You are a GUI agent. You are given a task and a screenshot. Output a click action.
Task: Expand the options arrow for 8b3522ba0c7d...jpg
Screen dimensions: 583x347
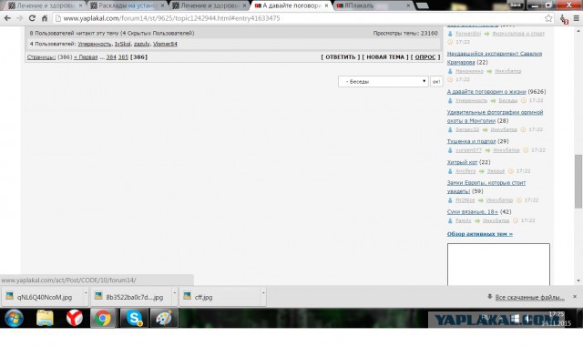point(174,293)
